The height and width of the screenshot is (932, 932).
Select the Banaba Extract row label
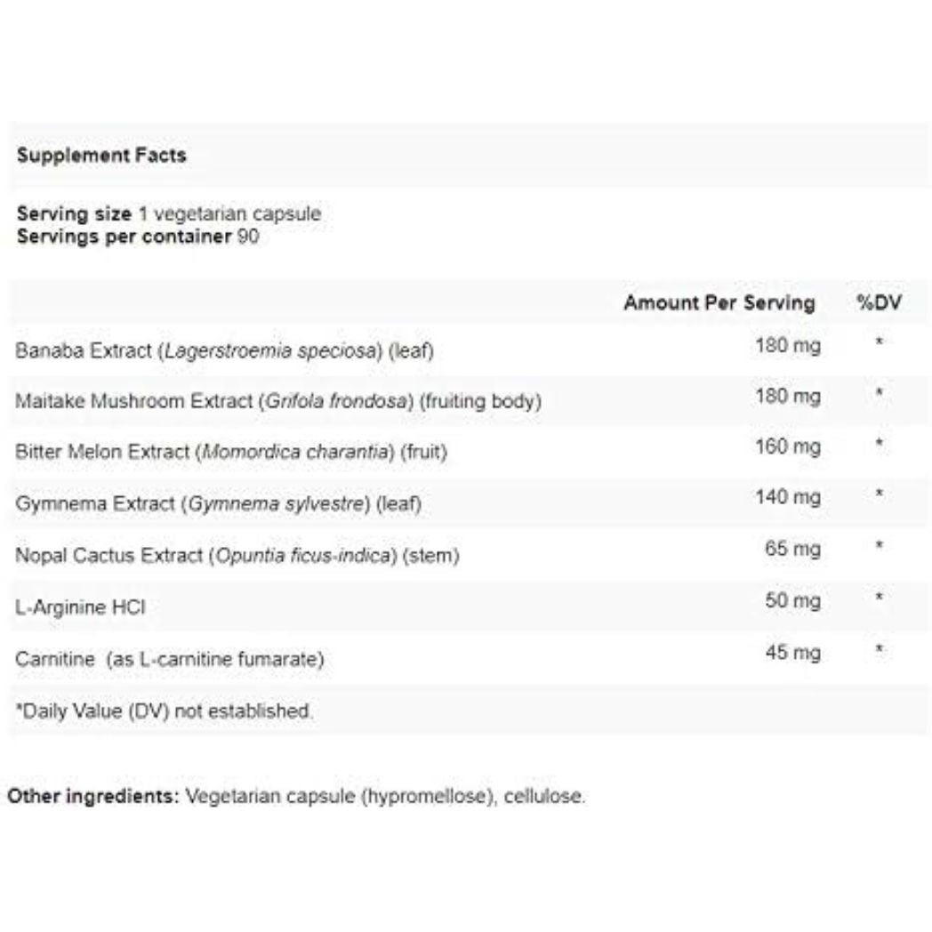pos(224,350)
